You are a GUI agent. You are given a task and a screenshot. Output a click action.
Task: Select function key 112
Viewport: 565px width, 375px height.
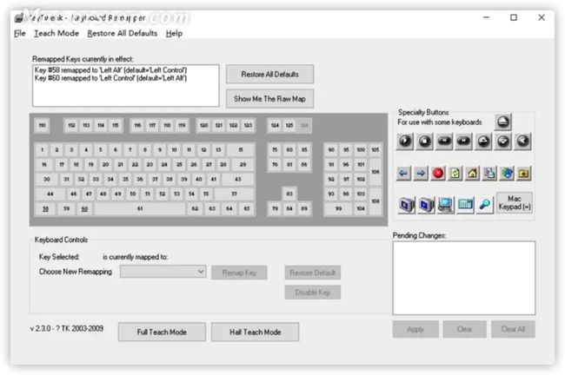coord(71,125)
